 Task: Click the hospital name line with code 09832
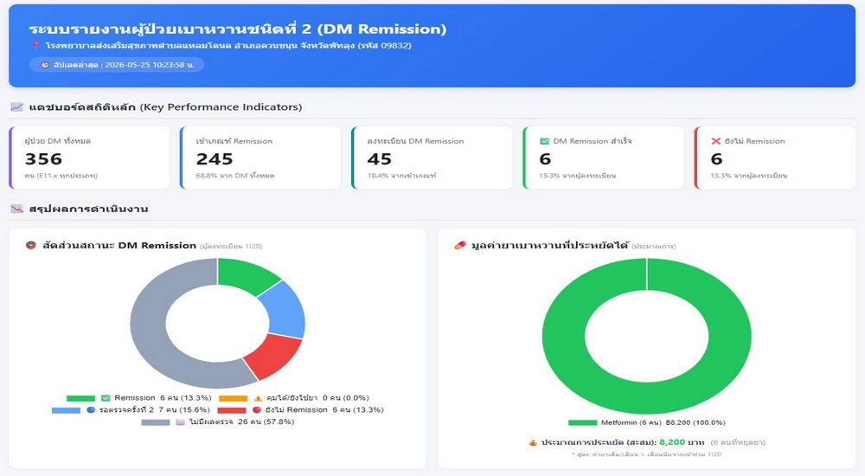[x=228, y=45]
